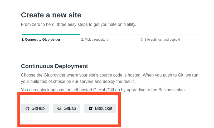Screen dimensions: 214x128
Task: Click the Business plan text
Action: pyautogui.click(x=171, y=90)
